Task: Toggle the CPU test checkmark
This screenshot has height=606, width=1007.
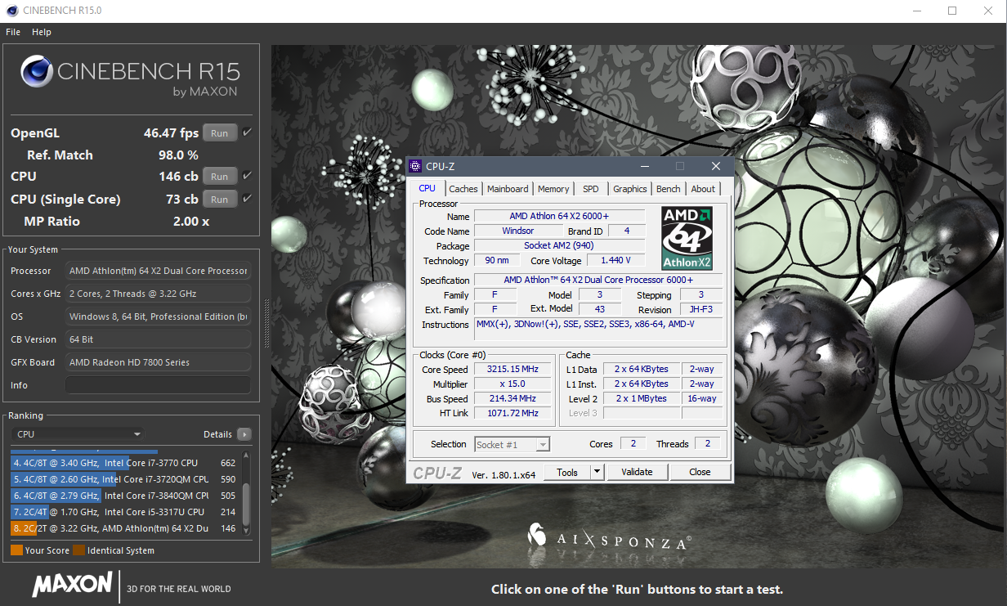Action: click(x=247, y=175)
